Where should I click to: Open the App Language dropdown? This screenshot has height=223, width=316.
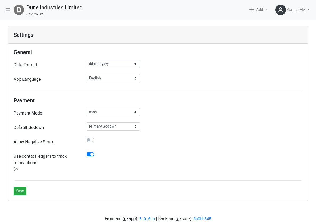(x=113, y=78)
